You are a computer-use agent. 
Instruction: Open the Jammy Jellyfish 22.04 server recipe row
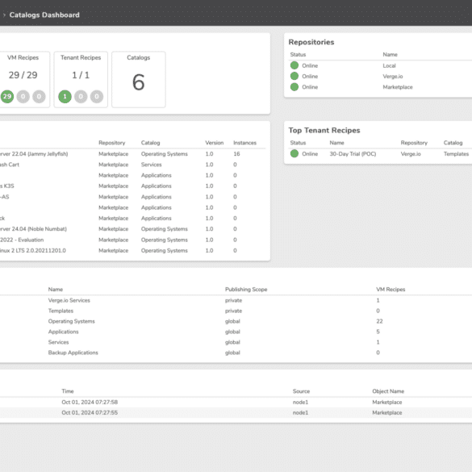coord(133,154)
